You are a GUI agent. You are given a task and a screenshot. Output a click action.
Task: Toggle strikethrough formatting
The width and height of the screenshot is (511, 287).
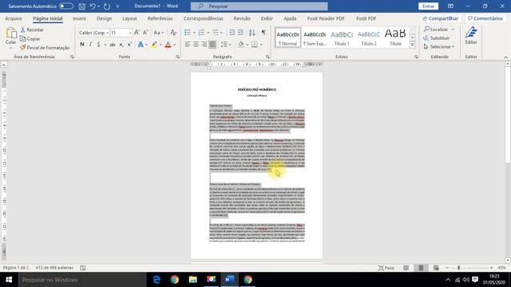(x=113, y=45)
